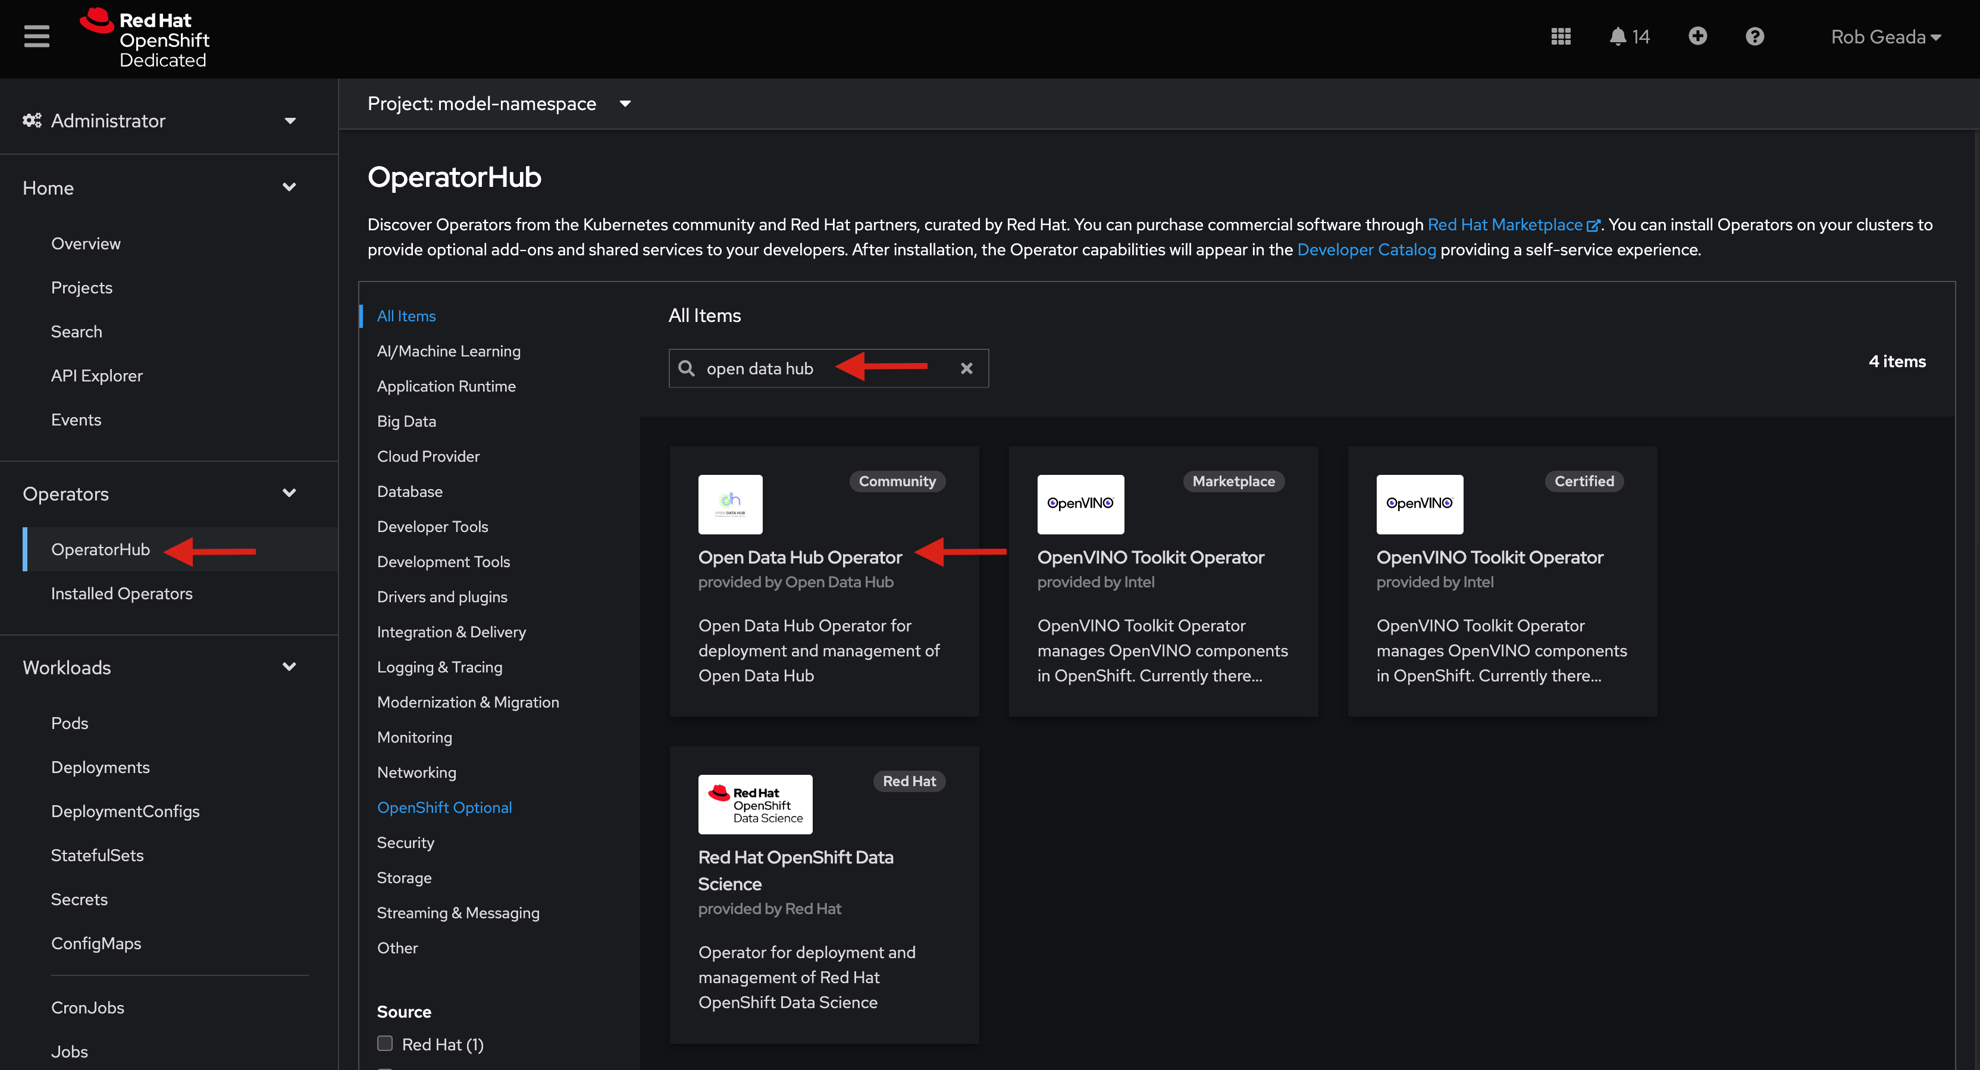Go to Overview in the sidebar
This screenshot has width=1980, height=1070.
pyautogui.click(x=85, y=243)
